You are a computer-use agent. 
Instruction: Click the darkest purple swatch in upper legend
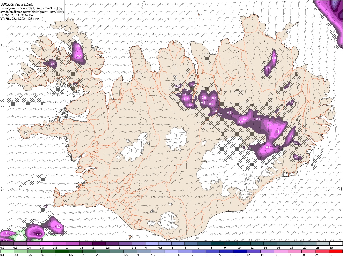click(98, 244)
